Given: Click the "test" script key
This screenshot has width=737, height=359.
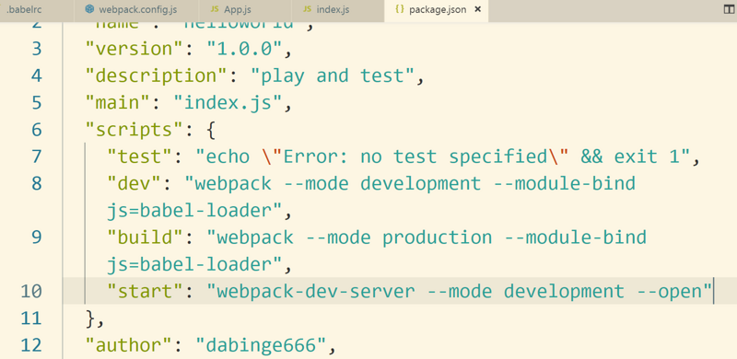Looking at the screenshot, I should [x=140, y=156].
